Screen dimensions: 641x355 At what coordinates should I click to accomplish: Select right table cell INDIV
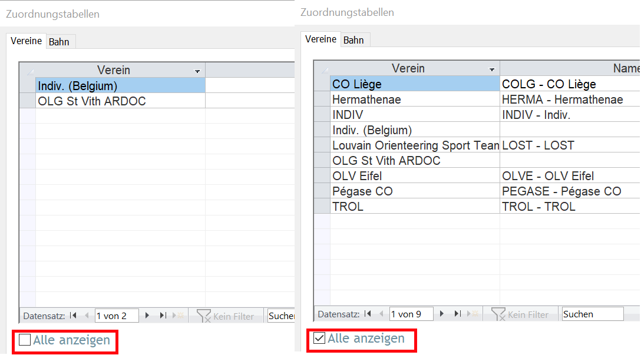point(415,115)
